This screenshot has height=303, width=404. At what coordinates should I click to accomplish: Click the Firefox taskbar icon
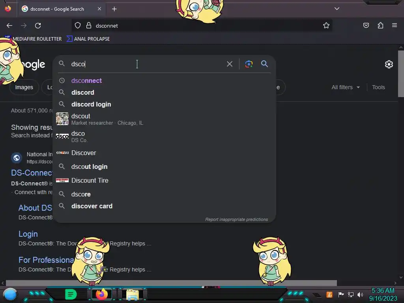pyautogui.click(x=102, y=294)
